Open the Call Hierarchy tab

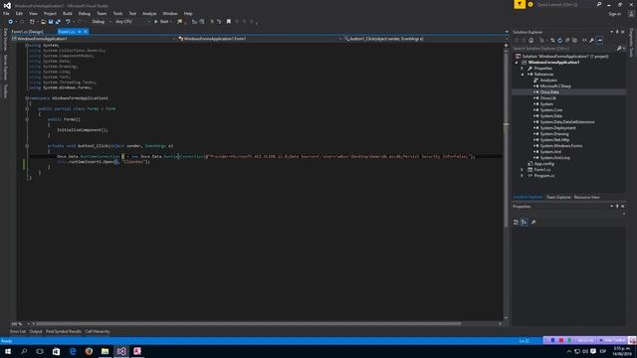pos(98,331)
